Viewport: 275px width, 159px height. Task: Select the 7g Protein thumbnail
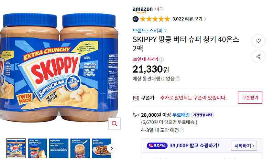click(80, 148)
